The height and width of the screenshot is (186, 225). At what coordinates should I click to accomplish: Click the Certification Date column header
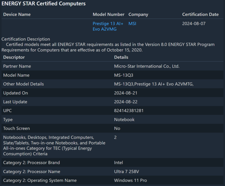(x=200, y=14)
